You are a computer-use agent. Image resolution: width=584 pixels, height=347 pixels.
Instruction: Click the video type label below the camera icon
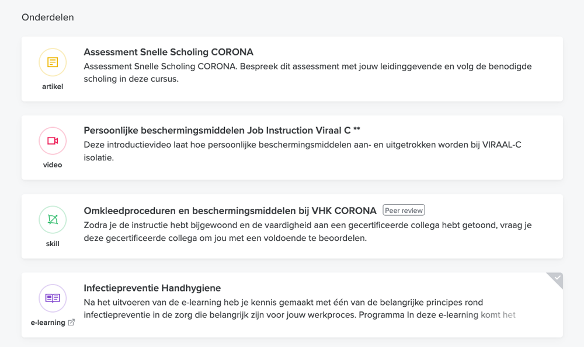pos(52,164)
